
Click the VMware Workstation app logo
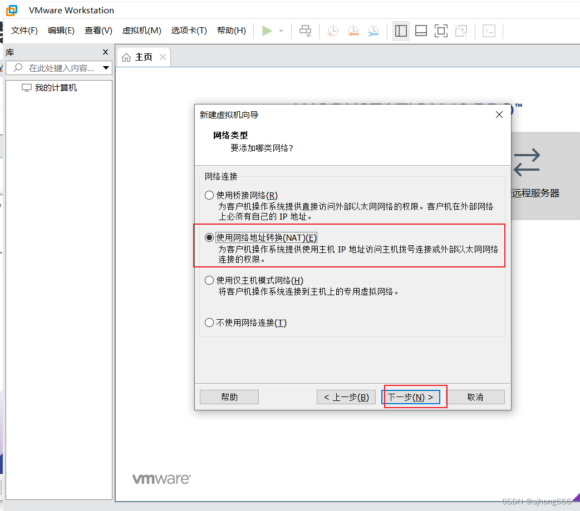click(12, 11)
